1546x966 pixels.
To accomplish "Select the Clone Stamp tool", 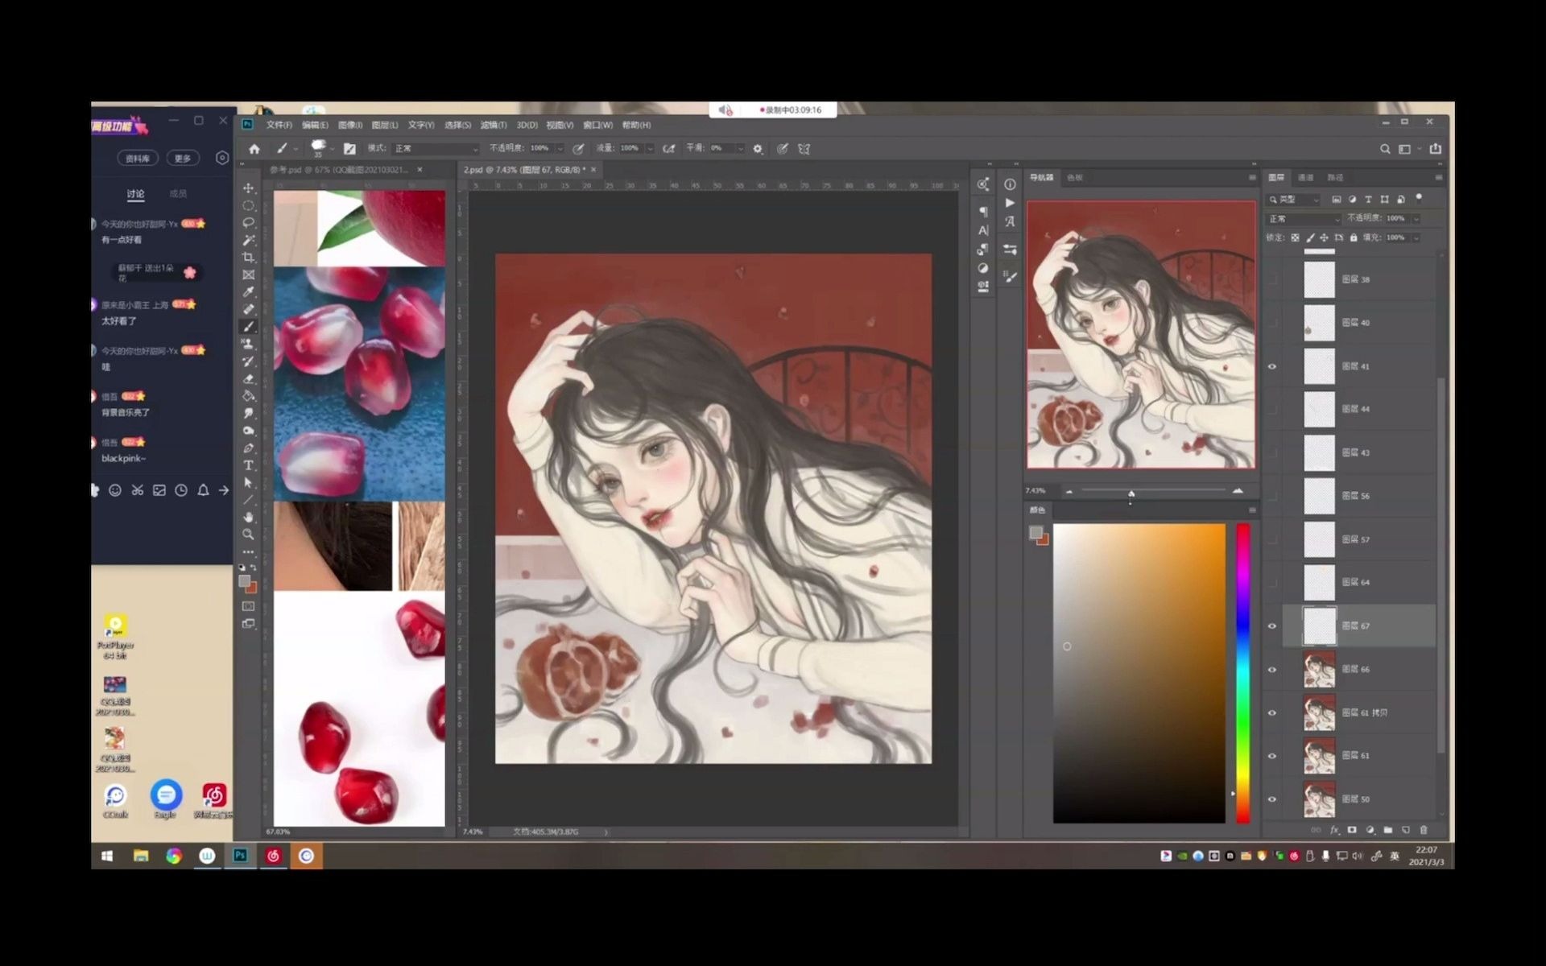I will pyautogui.click(x=248, y=345).
